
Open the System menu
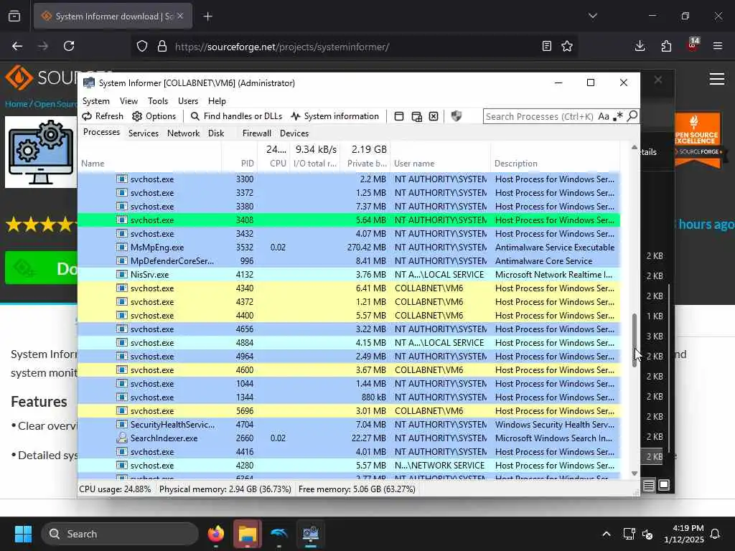pyautogui.click(x=96, y=101)
